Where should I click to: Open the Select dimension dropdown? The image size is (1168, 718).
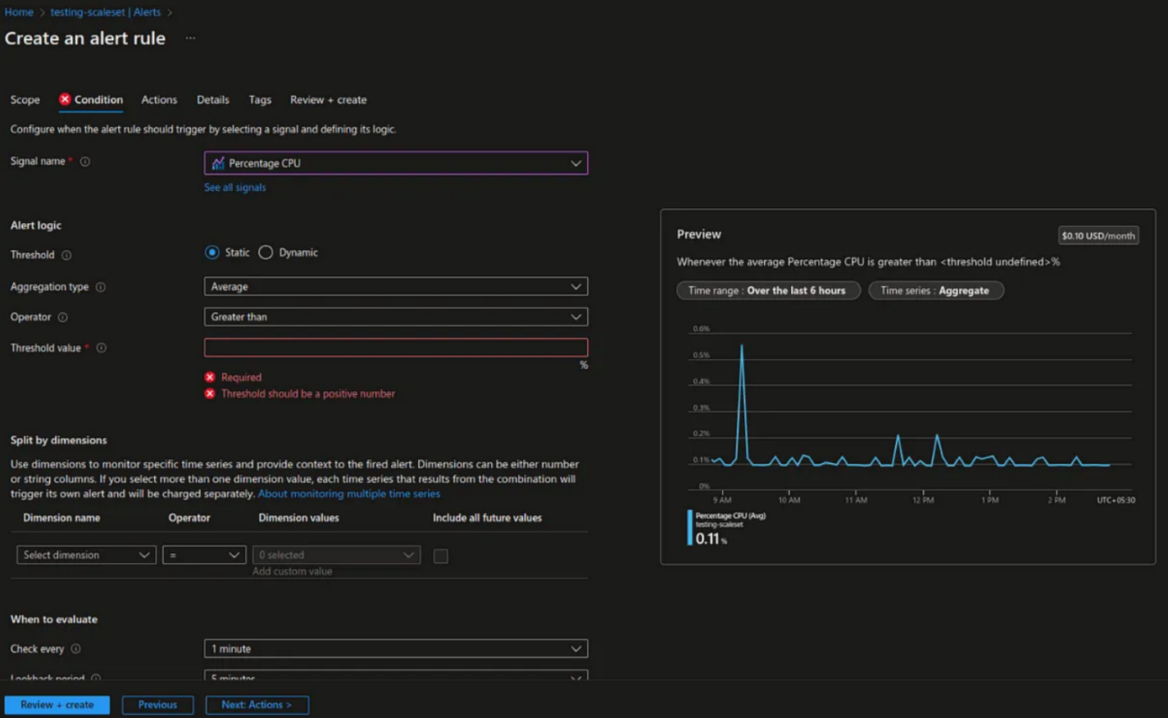(86, 555)
